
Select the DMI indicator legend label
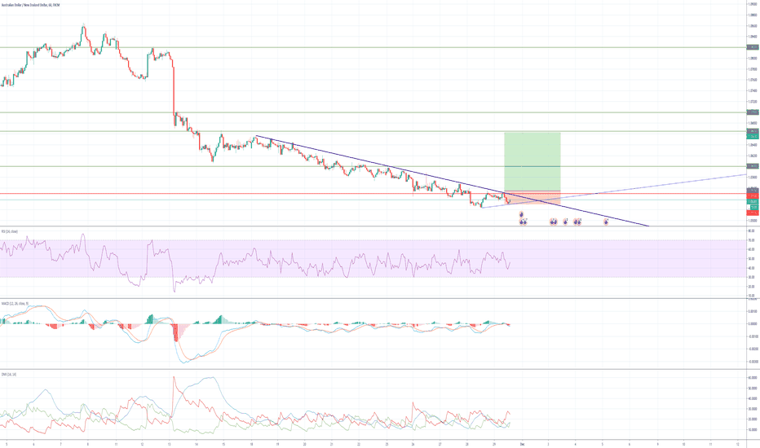click(x=10, y=374)
